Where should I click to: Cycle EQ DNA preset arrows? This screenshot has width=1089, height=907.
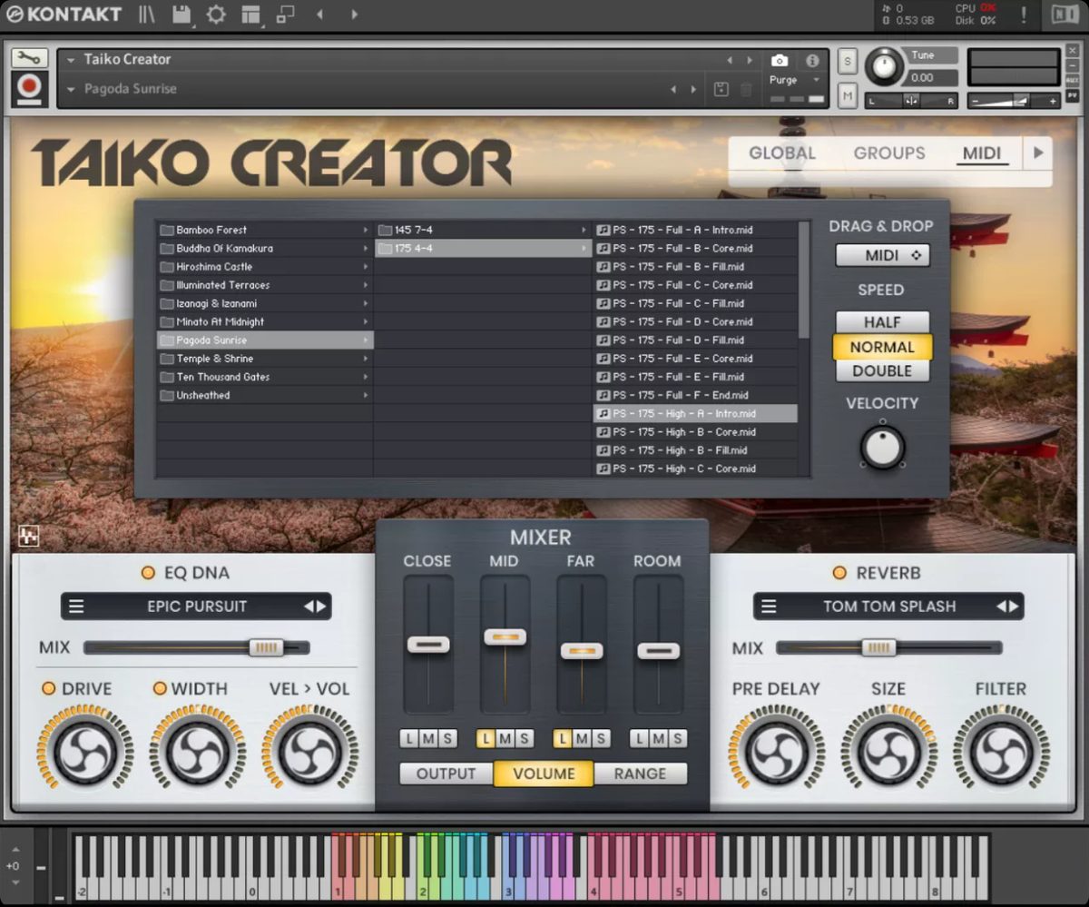(314, 606)
